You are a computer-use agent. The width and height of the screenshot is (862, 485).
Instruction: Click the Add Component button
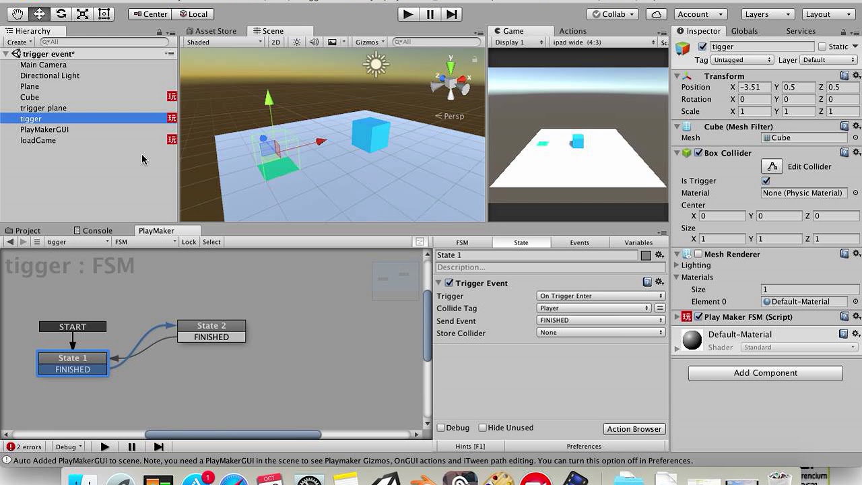[765, 373]
